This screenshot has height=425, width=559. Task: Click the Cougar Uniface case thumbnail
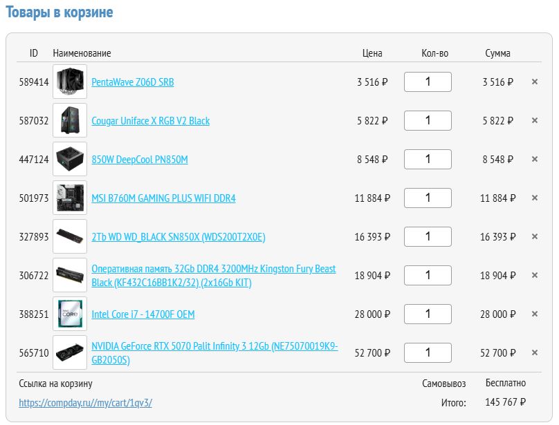point(70,120)
